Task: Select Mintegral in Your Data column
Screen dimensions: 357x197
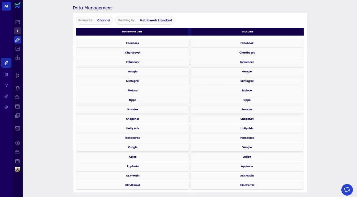Action: (x=247, y=81)
